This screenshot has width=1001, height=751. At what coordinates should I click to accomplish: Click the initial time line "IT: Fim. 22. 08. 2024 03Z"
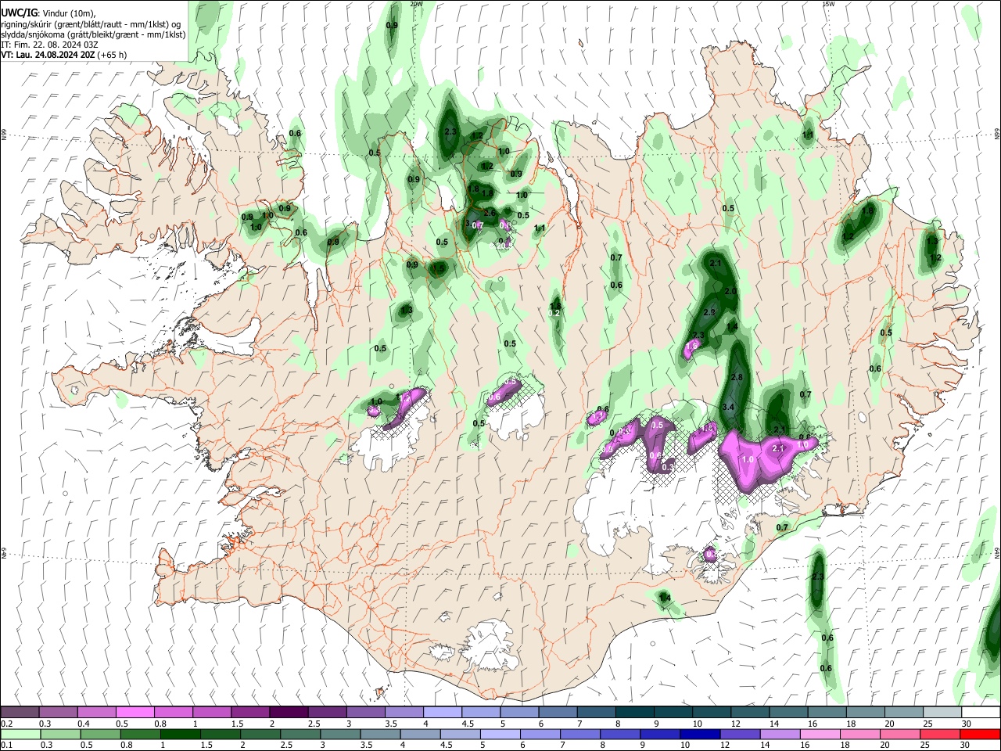point(49,45)
